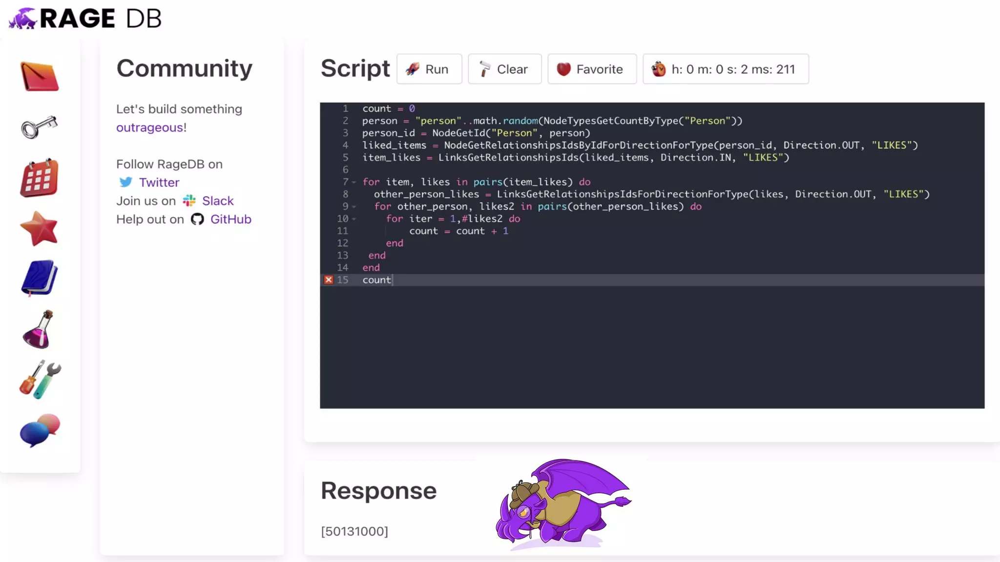Click the blue book sidebar icon

point(39,278)
